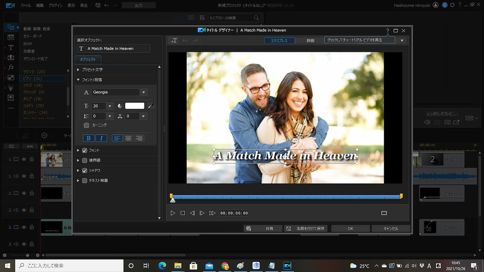
Task: Click the fast forward playback icon
Action: coord(212,213)
